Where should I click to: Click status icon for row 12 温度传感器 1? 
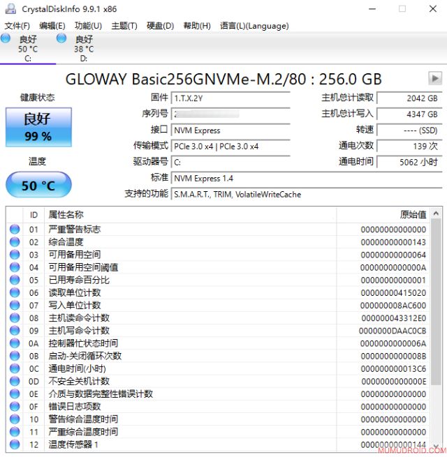(15, 444)
